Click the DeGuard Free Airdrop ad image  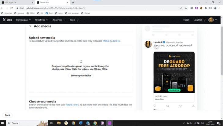[174, 72]
